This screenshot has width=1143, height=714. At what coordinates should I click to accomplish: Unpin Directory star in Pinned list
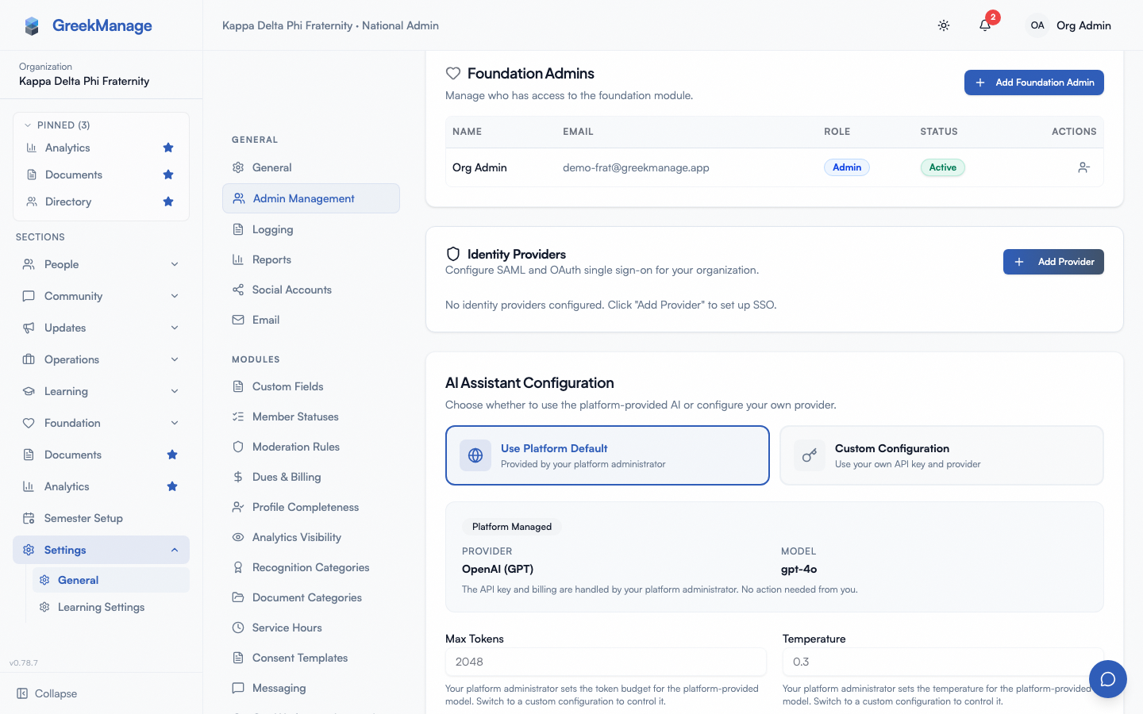(x=168, y=202)
